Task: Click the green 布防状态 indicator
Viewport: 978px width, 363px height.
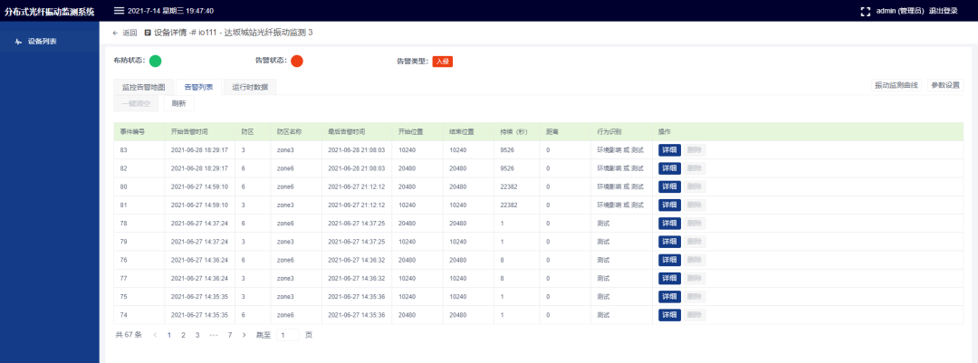Action: click(156, 62)
